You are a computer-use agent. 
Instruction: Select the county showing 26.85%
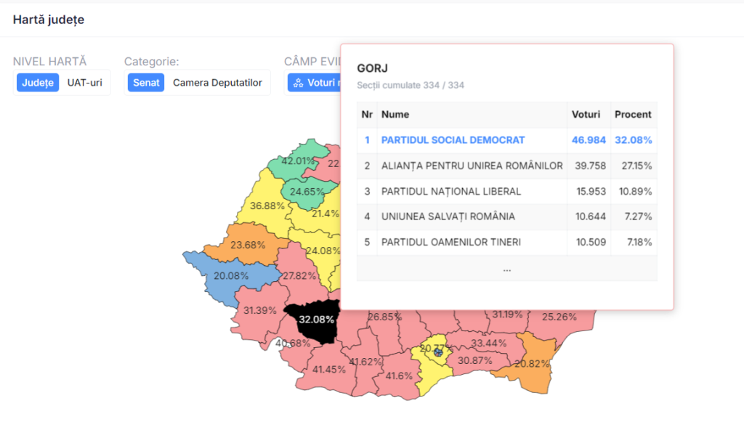384,317
